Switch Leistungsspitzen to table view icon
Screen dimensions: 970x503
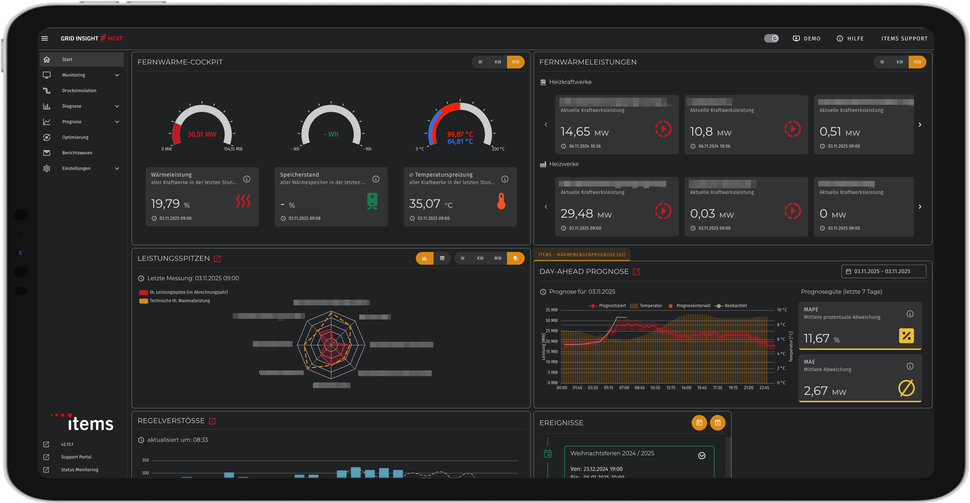click(442, 259)
